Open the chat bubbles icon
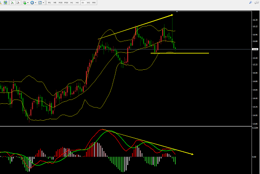 pos(256,2)
